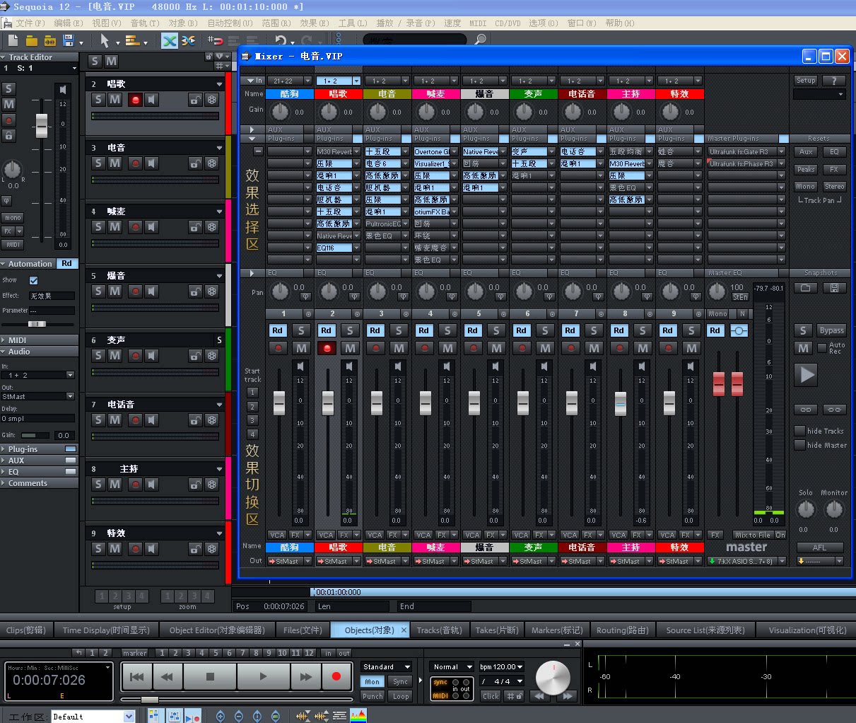Toggle Rd automation on mixer channel 4
856x723 pixels.
pyautogui.click(x=423, y=330)
